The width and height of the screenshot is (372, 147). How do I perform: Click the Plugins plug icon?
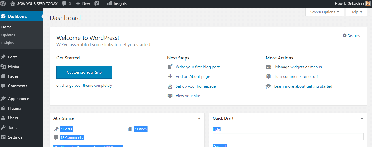point(3,108)
